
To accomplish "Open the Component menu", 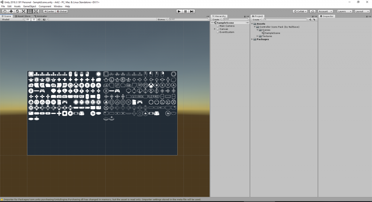I will coord(45,7).
